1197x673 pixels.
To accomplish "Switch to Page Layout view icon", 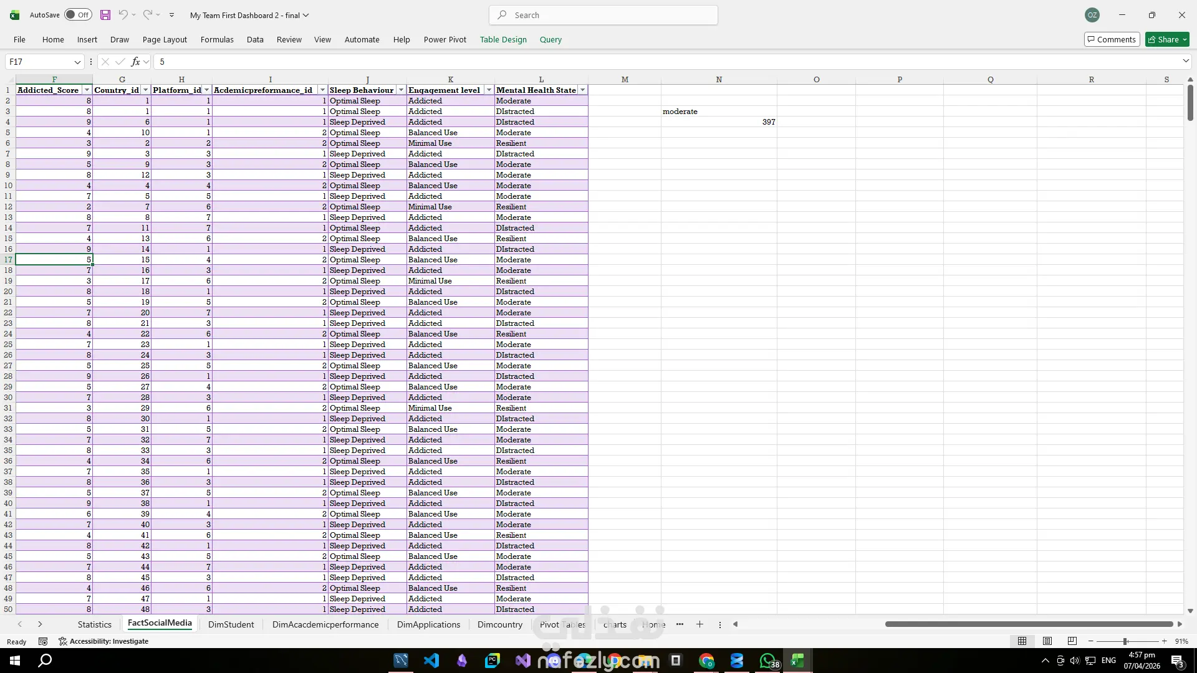I will coord(1047,641).
